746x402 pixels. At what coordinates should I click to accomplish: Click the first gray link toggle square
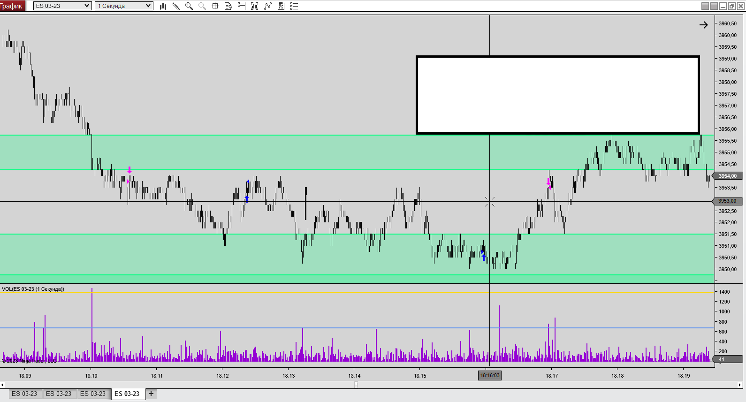(x=705, y=6)
